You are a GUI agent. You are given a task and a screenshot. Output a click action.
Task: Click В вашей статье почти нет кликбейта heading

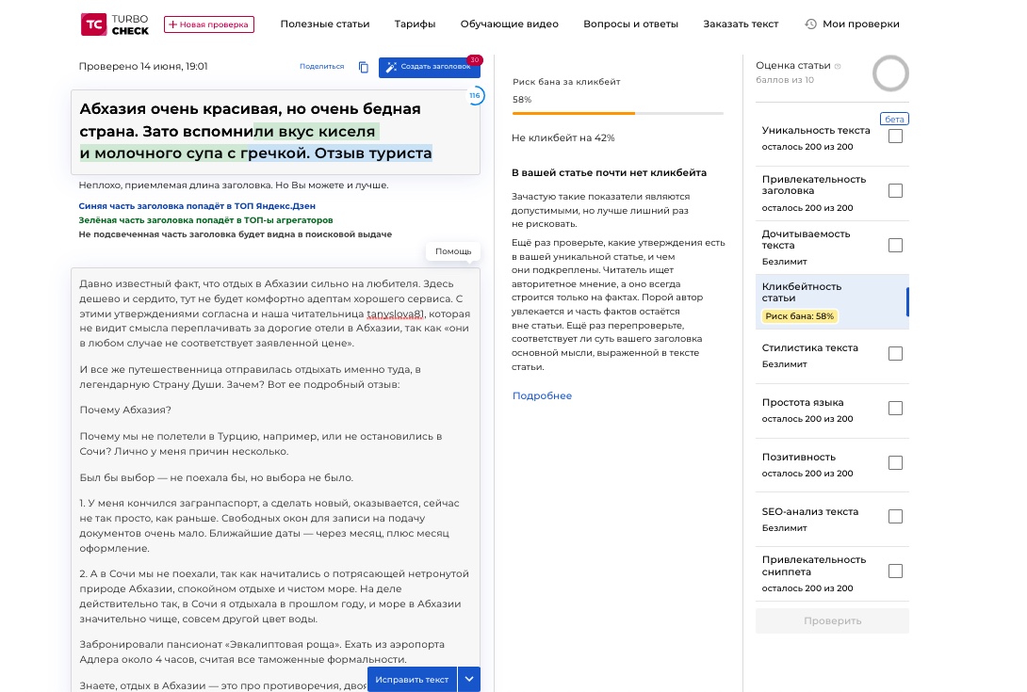[609, 173]
